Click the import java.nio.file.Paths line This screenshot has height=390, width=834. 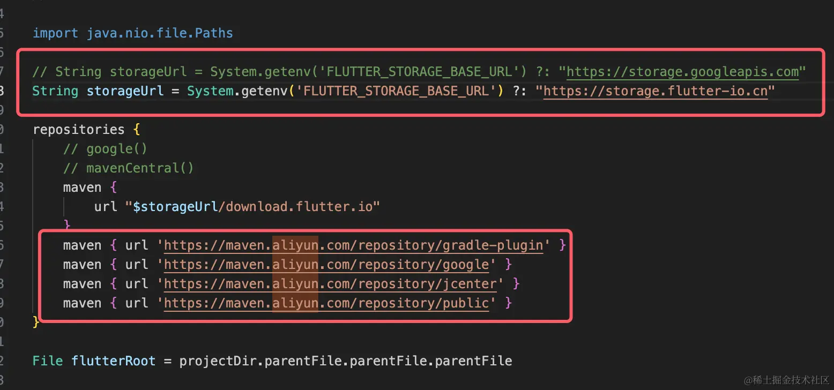[x=133, y=33]
